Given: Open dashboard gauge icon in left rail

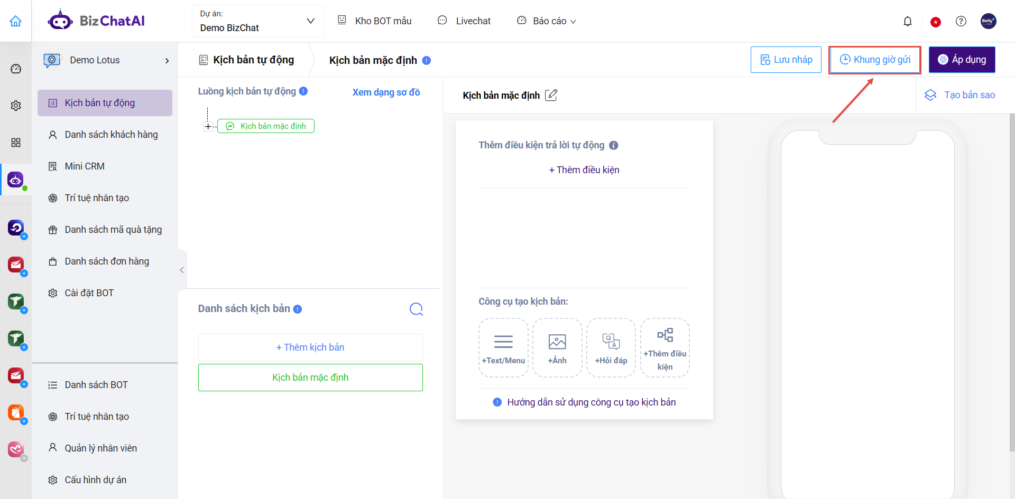Looking at the screenshot, I should 16,69.
